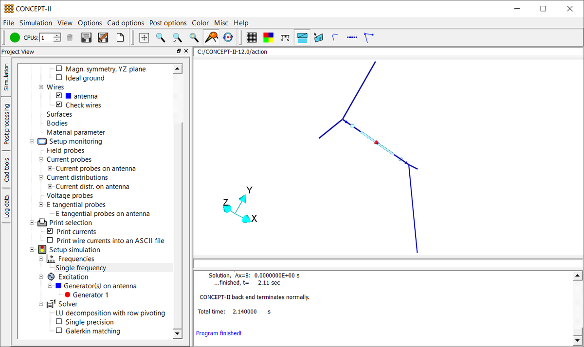Screen dimensions: 584x347
Task: Toggle the cyan split-plane icon
Action: [x=302, y=37]
